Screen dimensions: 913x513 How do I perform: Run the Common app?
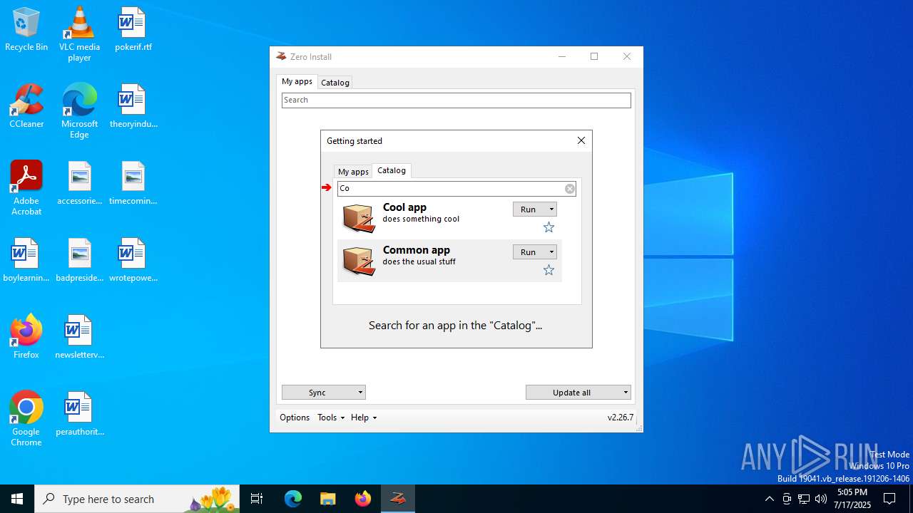coord(529,252)
